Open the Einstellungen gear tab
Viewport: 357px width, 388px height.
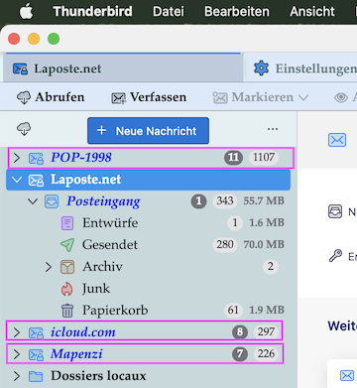300,68
